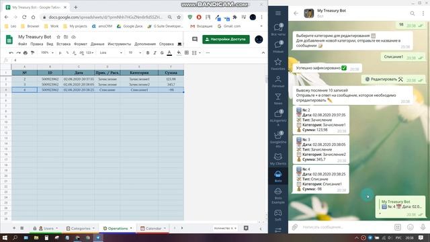Open the move to folder icon
This screenshot has height=242, width=430.
(66, 37)
